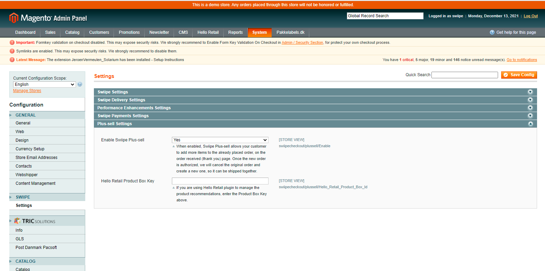Viewport: 545px width, 271px height.
Task: Click the TRIC Solutions logo in sidebar
Action: tap(35, 221)
